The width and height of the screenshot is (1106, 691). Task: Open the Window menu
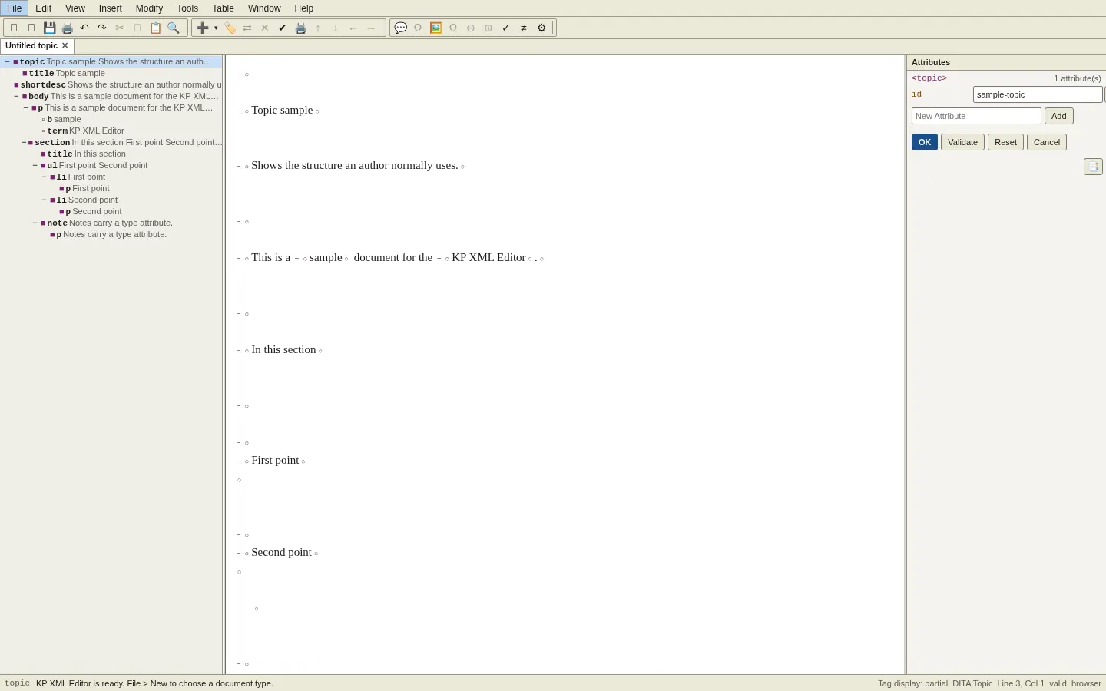(x=264, y=8)
